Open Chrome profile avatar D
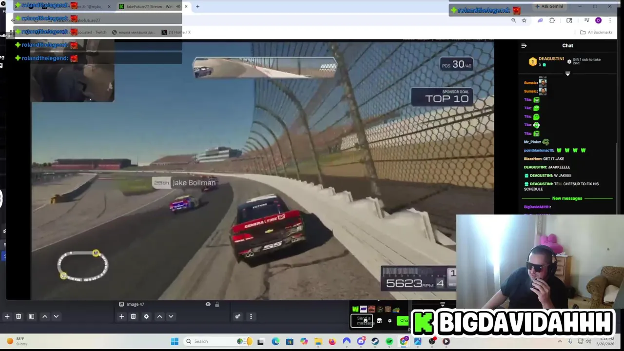The image size is (624, 351). [598, 20]
